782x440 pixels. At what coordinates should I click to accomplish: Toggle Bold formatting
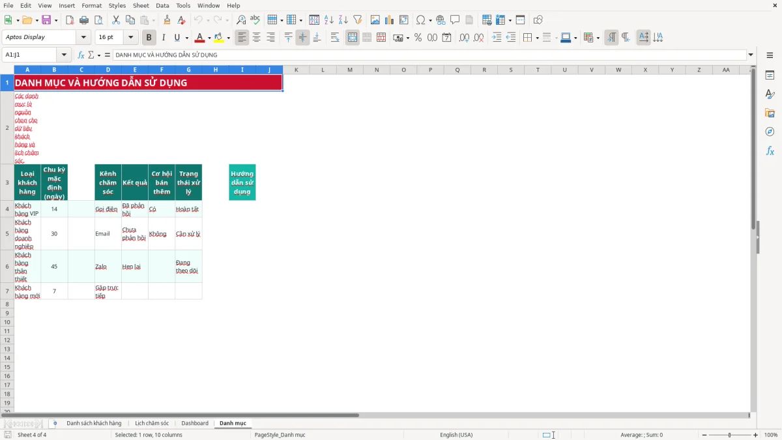click(x=149, y=38)
